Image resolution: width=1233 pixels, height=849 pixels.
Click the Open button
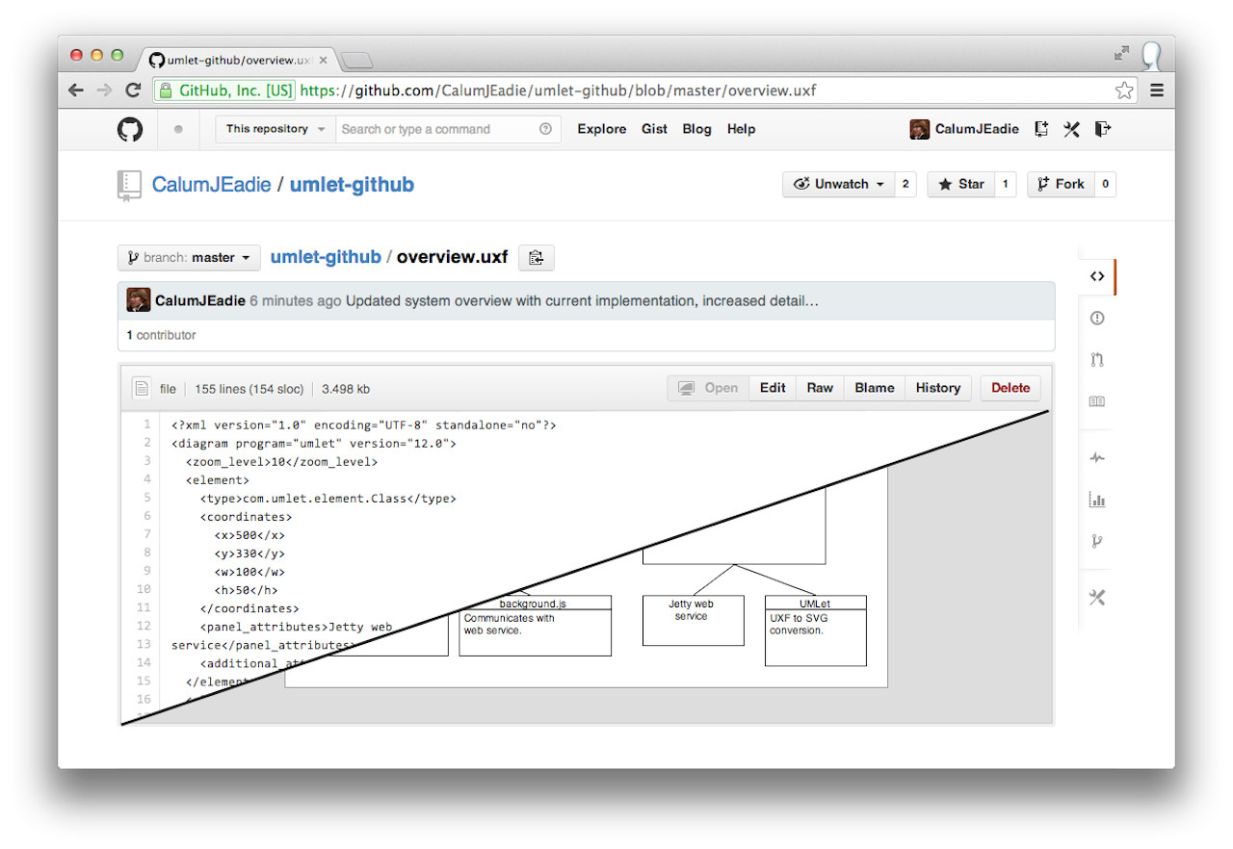click(708, 388)
